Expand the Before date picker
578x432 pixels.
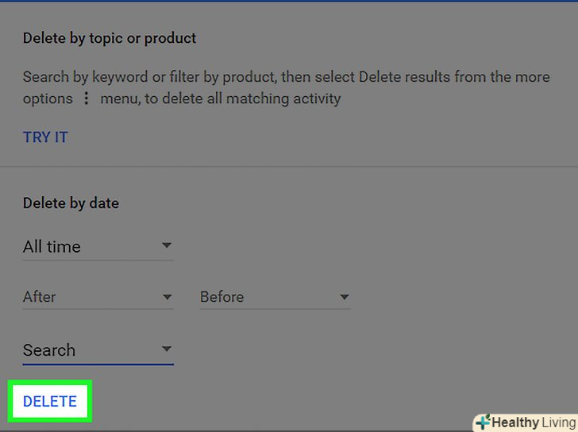[x=274, y=297]
